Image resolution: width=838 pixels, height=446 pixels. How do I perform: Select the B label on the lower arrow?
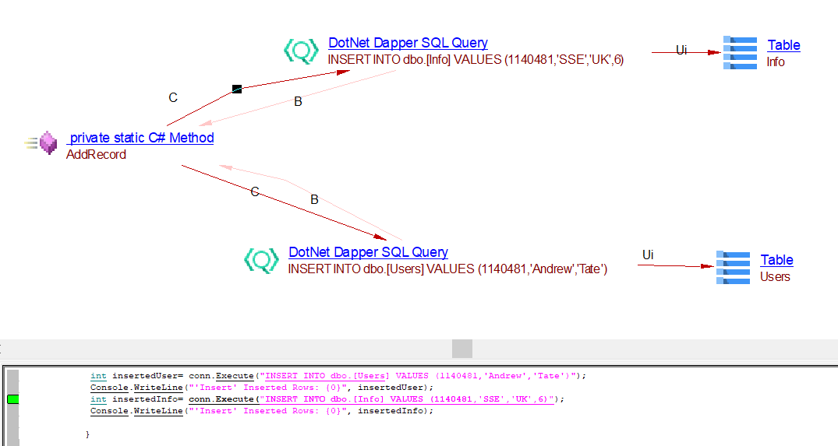click(x=314, y=200)
